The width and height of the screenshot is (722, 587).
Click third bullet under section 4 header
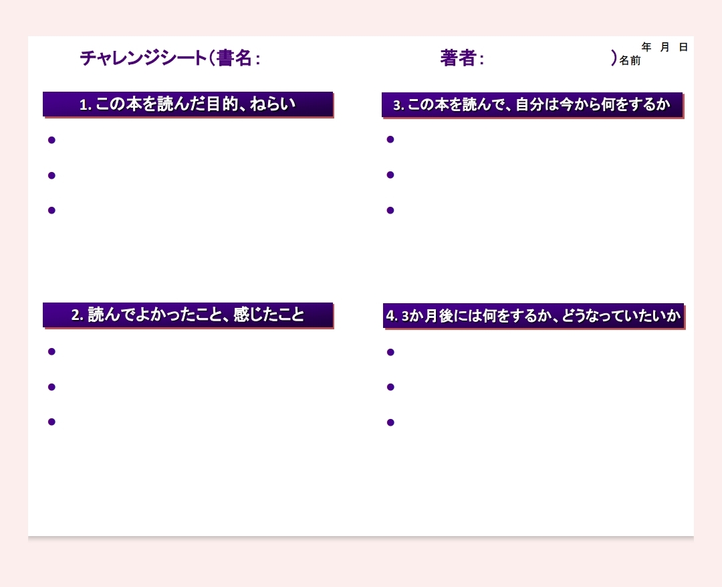point(390,422)
